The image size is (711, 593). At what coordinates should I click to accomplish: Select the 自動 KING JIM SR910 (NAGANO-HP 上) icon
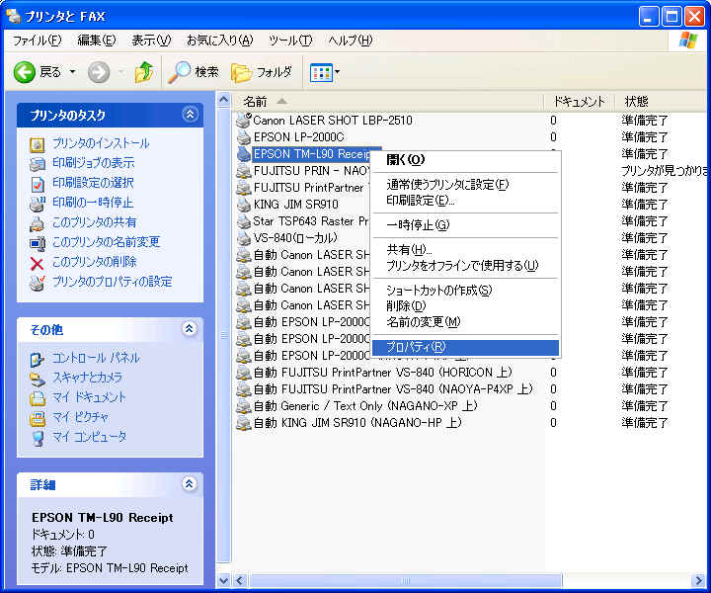point(244,422)
